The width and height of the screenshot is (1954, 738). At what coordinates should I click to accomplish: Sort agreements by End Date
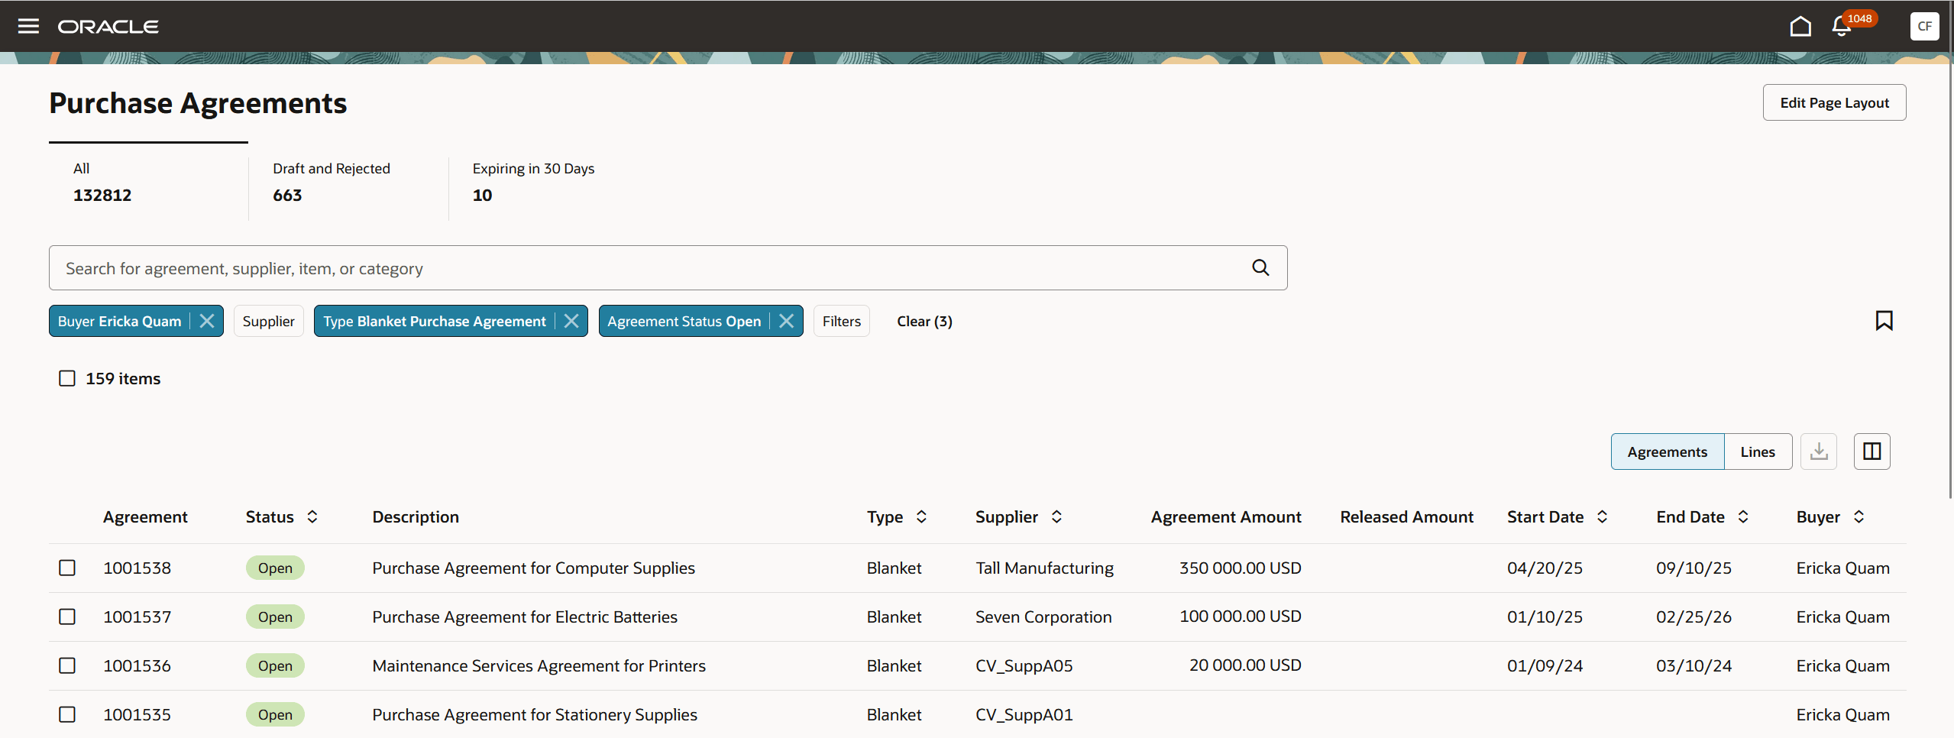(x=1744, y=516)
